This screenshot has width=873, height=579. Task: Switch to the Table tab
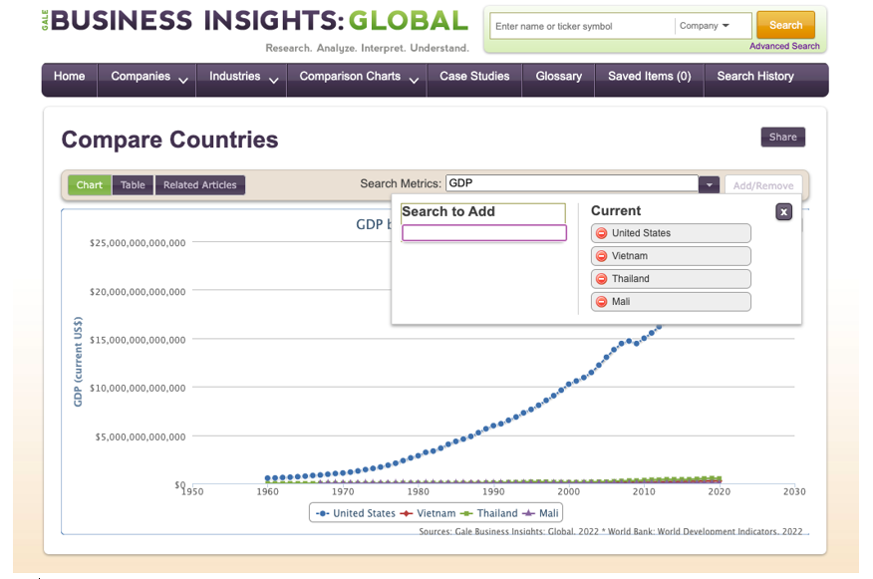[x=133, y=184]
